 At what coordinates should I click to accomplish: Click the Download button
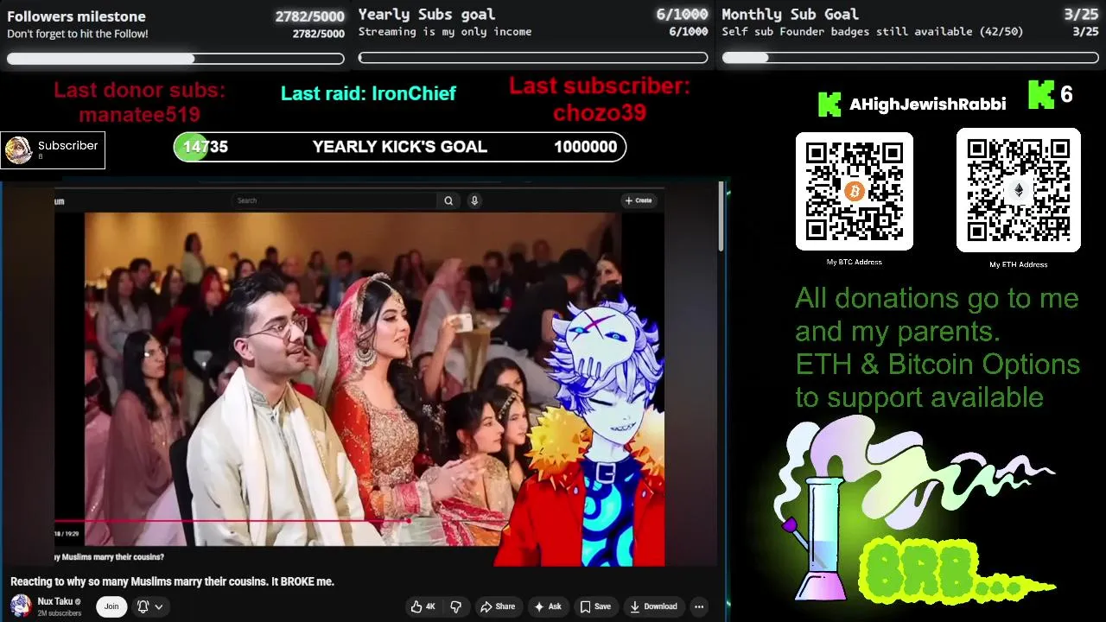654,606
